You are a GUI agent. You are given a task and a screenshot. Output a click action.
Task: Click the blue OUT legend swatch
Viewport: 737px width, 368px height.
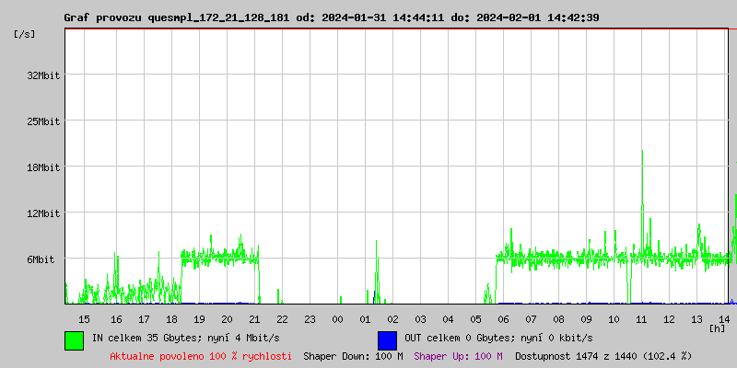click(387, 339)
